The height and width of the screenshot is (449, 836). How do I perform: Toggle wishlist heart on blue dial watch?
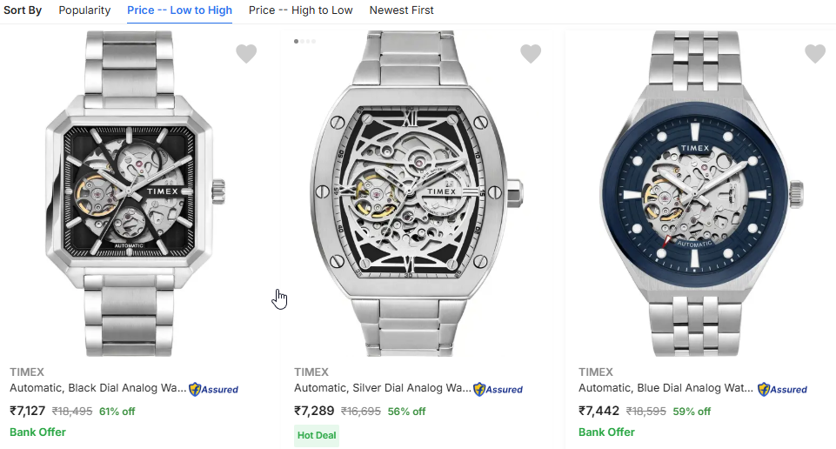pos(815,54)
